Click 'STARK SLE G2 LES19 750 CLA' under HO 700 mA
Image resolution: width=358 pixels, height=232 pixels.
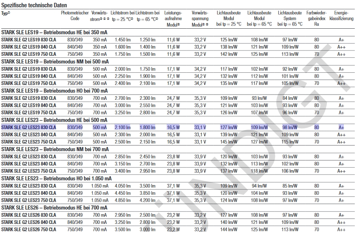point(29,112)
